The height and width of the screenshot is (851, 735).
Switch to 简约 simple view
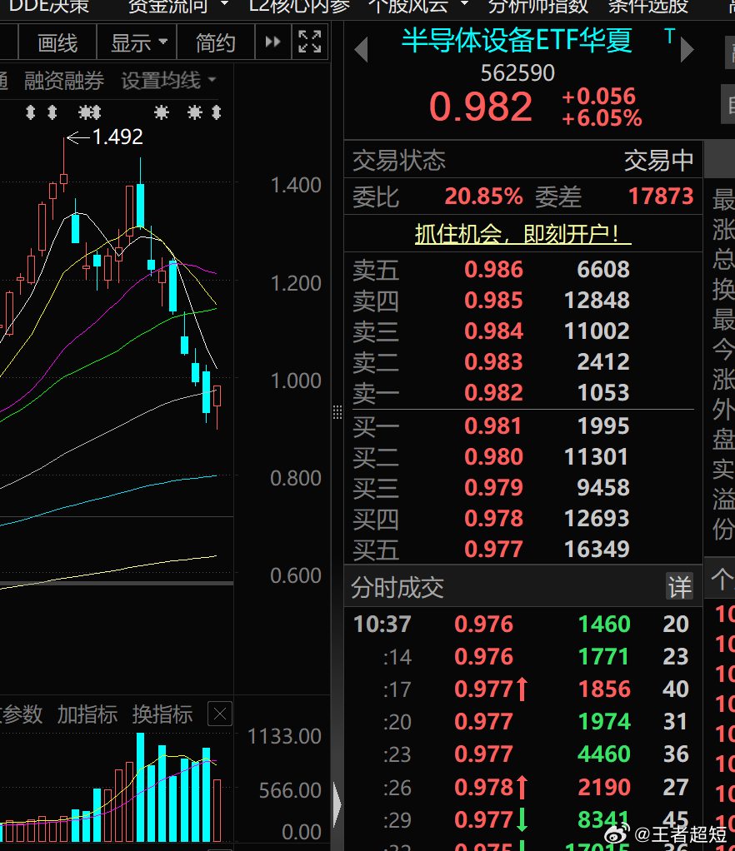tap(216, 42)
